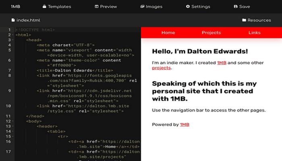This screenshot has width=282, height=161.
Task: Click the Images stack icon
Action: point(143,7)
